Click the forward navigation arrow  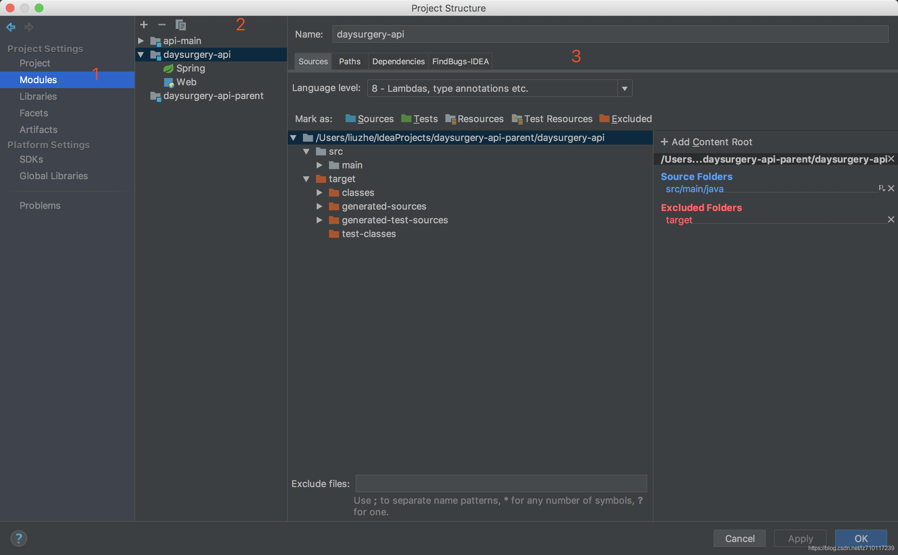pos(29,27)
